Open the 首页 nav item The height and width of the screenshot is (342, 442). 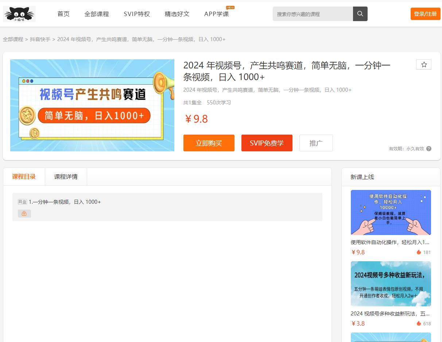(63, 14)
